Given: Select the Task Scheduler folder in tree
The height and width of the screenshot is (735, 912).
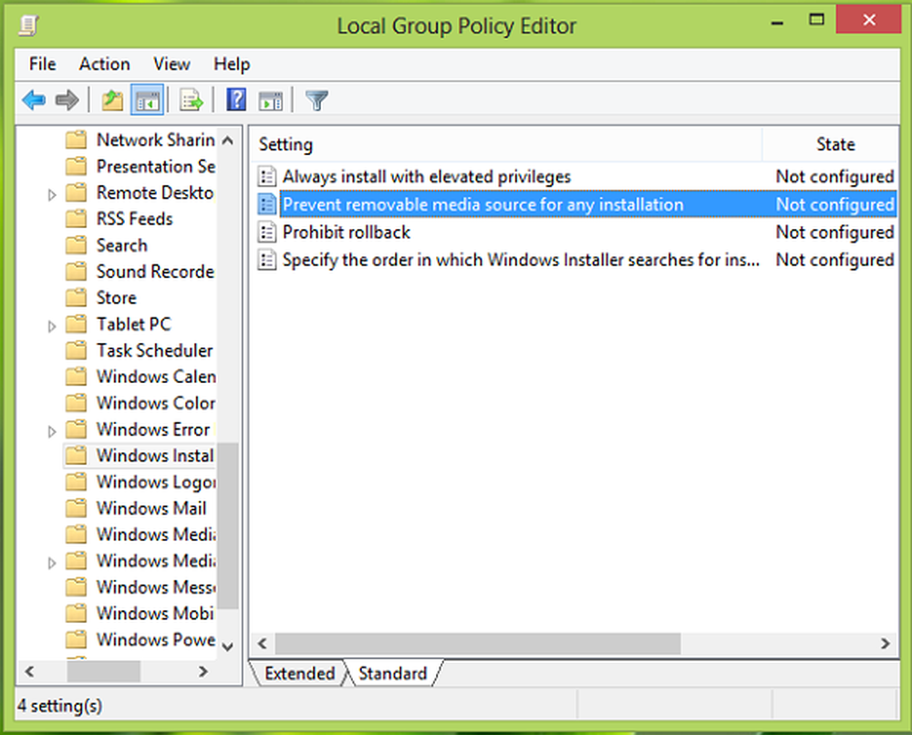Looking at the screenshot, I should 153,351.
